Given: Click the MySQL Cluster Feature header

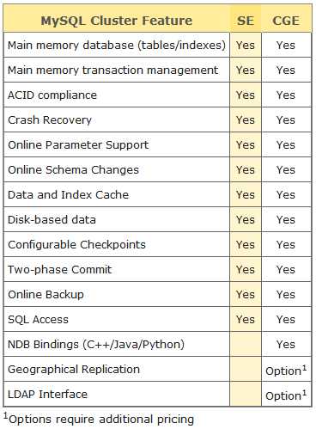Looking at the screenshot, I should (117, 21).
